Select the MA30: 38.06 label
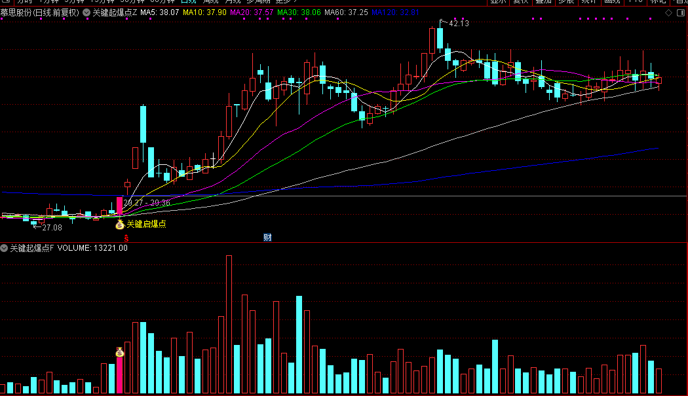The height and width of the screenshot is (396, 688). click(x=299, y=12)
